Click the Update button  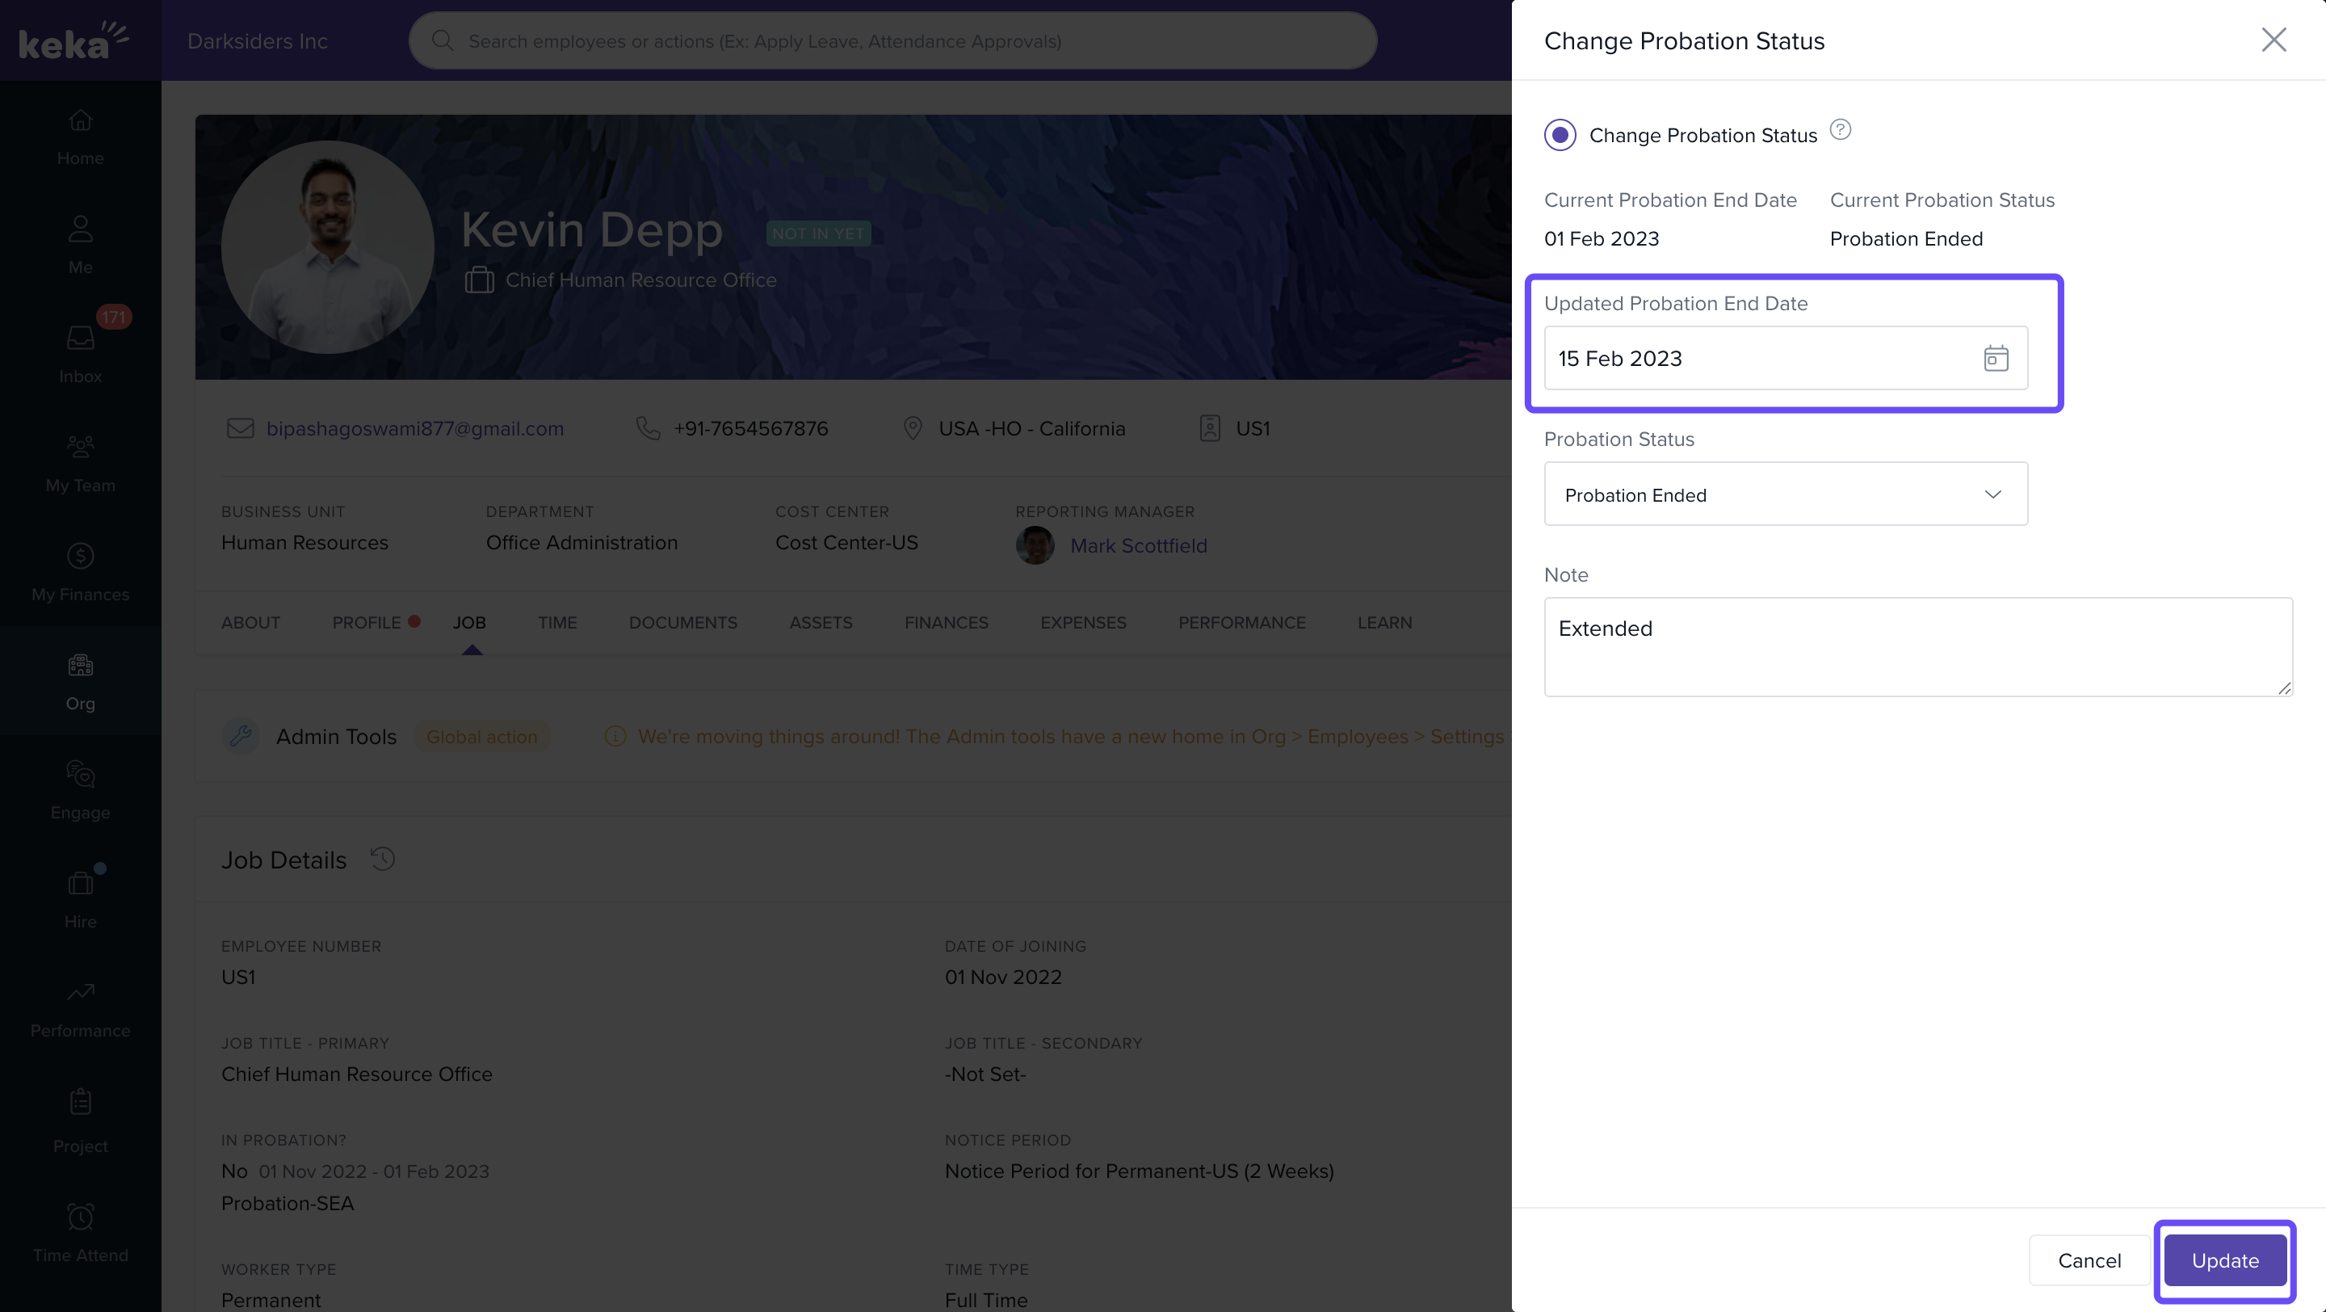(x=2224, y=1259)
